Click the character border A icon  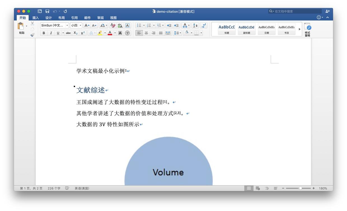point(127,25)
